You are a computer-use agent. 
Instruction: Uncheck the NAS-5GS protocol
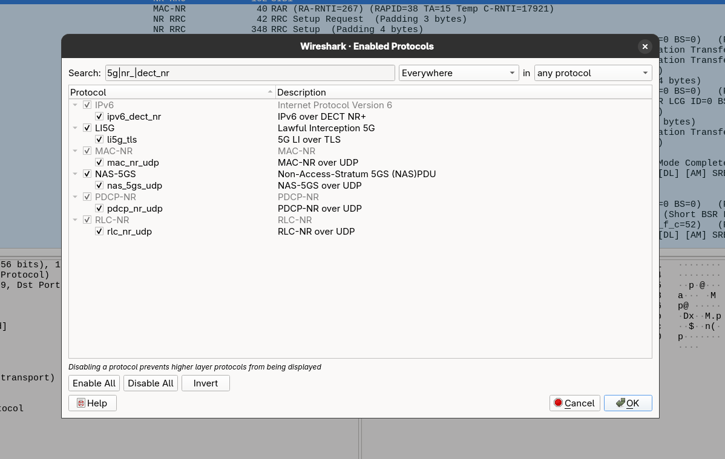87,174
